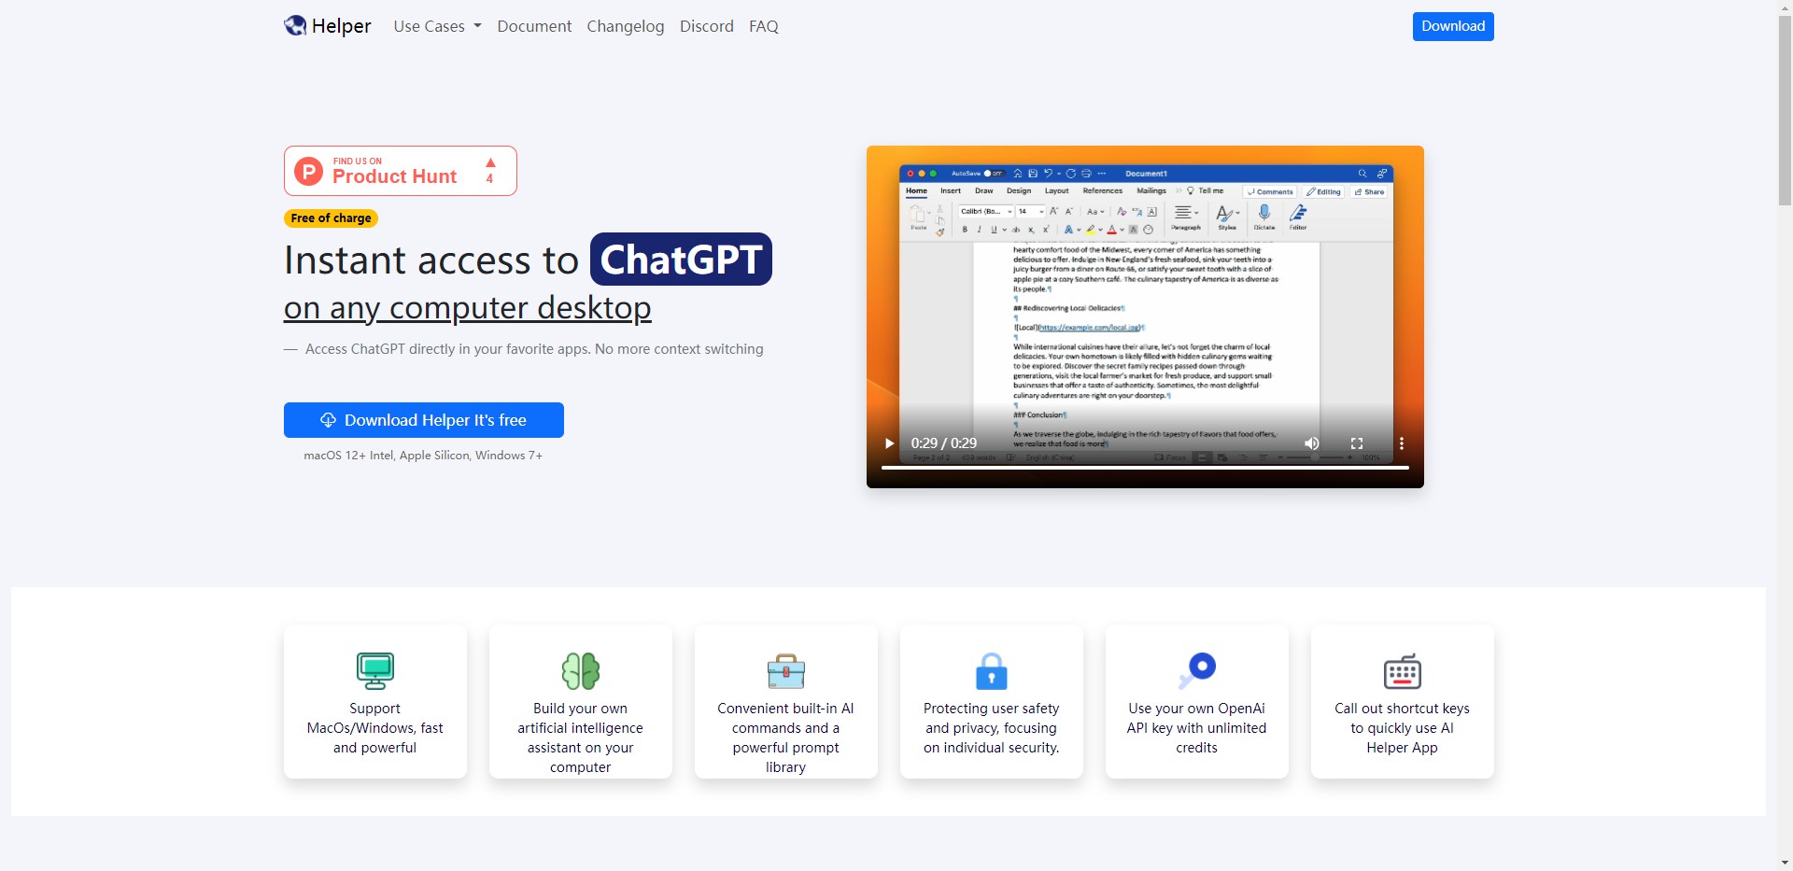Click the cloud download icon in button
Screen dimensions: 1793x871
pos(328,420)
